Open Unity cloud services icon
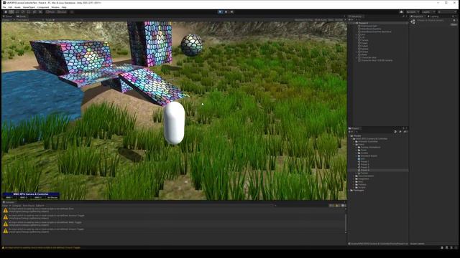Screen dimensions: 460x258 pyautogui.click(x=401, y=12)
